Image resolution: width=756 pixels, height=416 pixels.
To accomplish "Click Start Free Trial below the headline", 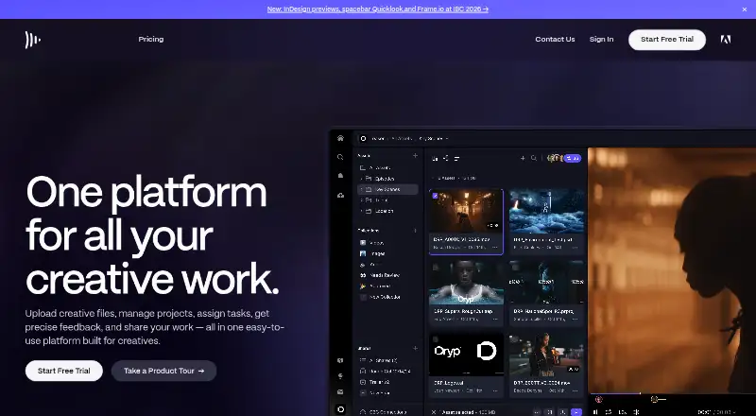I will coord(64,371).
